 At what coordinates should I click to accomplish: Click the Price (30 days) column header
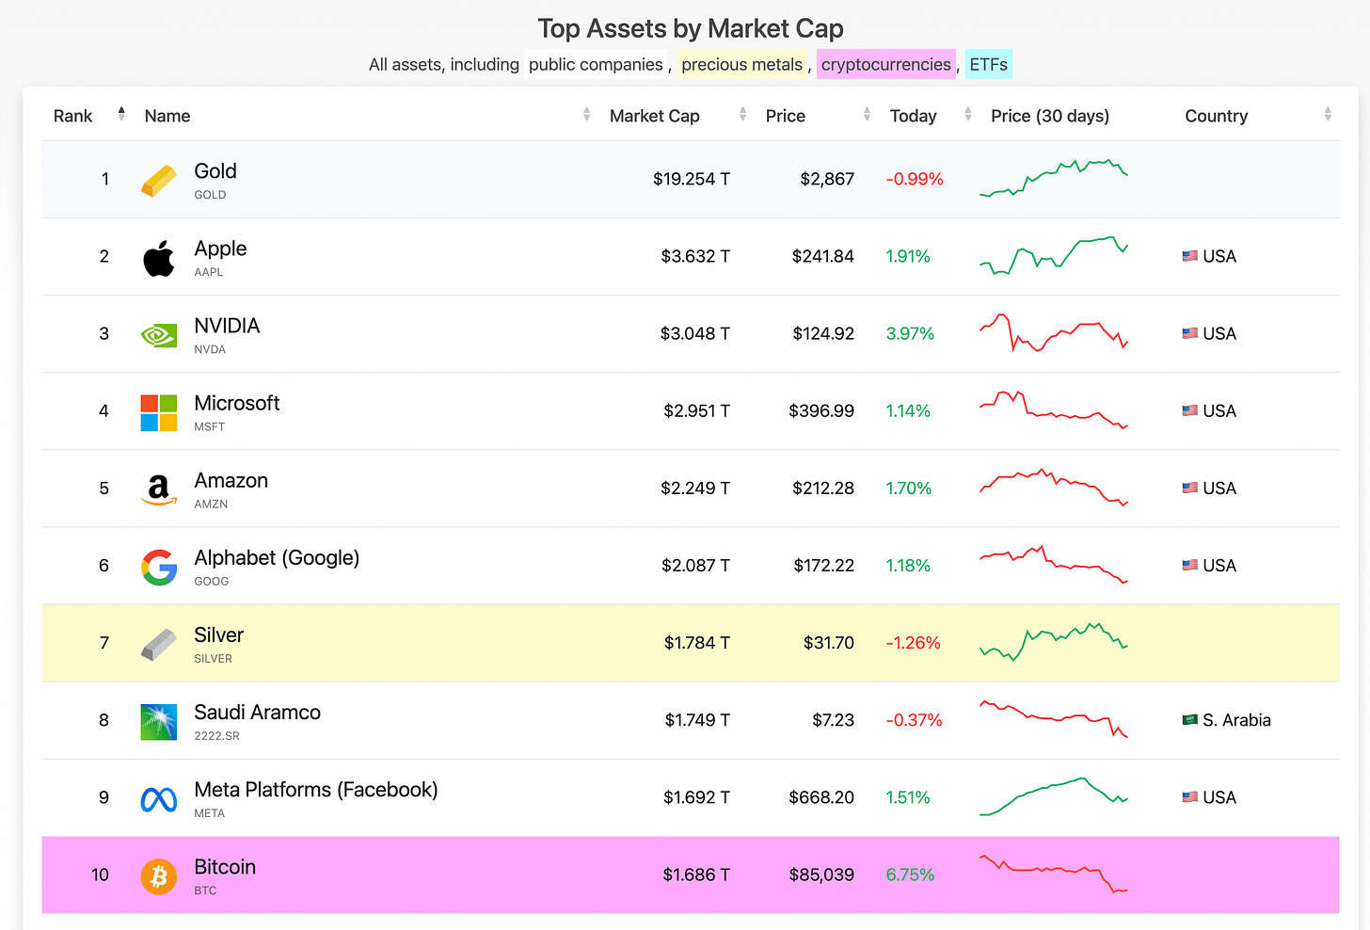tap(1050, 116)
